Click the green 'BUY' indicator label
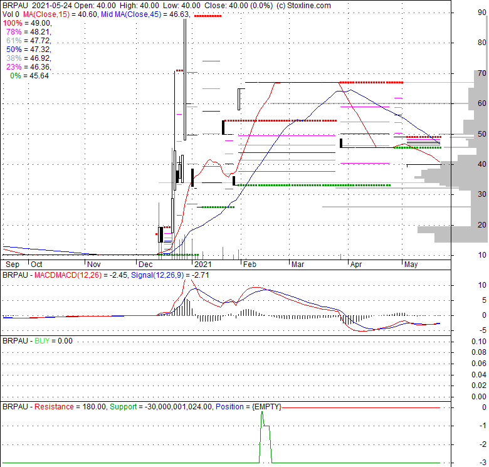 pos(42,341)
